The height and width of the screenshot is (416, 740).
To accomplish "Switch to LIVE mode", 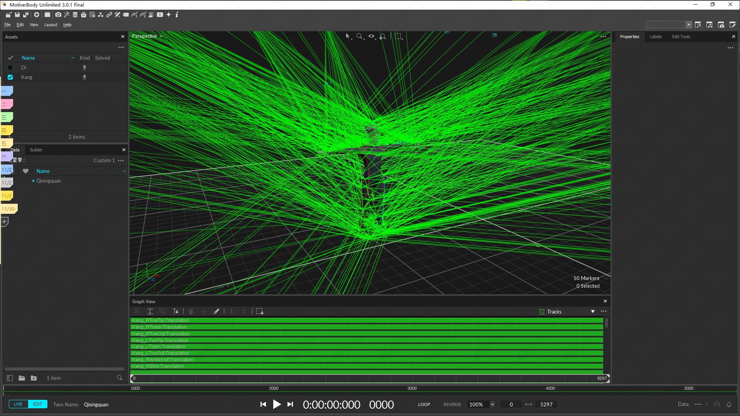I will [18, 404].
